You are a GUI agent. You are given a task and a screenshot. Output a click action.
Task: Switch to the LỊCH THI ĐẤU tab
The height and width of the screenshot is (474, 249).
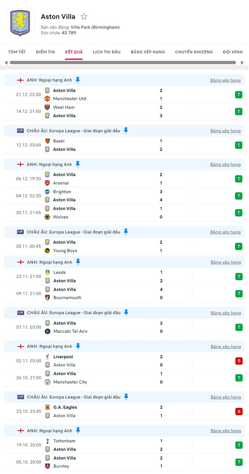pyautogui.click(x=107, y=52)
